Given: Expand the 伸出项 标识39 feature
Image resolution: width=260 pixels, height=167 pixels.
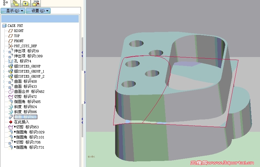Looking at the screenshot, I should [4, 51].
